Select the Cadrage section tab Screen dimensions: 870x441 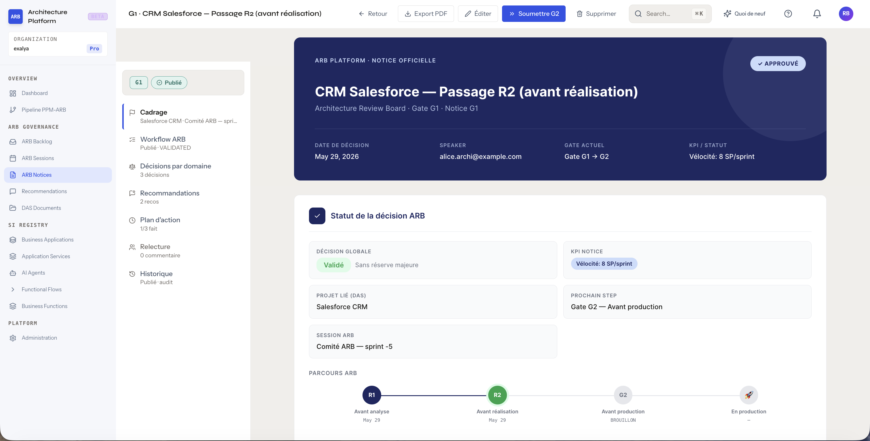point(183,116)
